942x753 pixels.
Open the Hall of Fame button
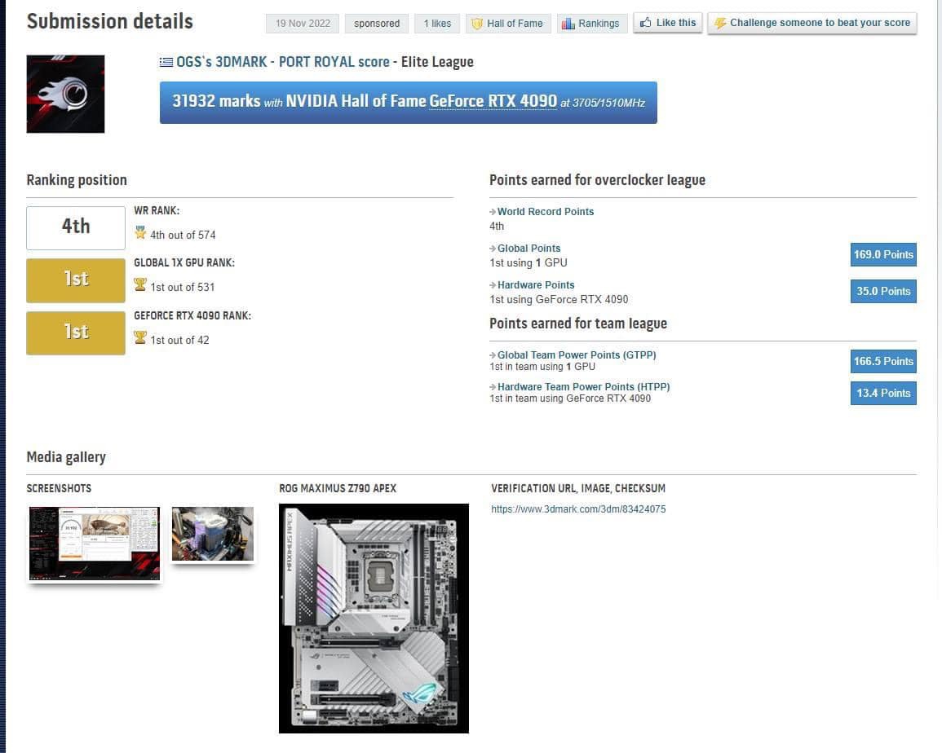pos(508,24)
